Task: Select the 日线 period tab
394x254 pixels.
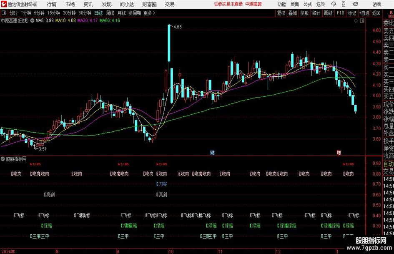Action: click(98, 13)
